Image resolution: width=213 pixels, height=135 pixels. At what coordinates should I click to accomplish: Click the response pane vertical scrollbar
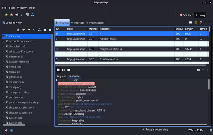pos(209,84)
